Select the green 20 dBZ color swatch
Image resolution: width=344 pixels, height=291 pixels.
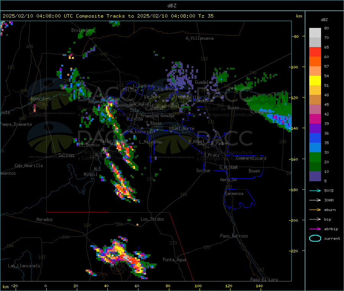[315, 157]
